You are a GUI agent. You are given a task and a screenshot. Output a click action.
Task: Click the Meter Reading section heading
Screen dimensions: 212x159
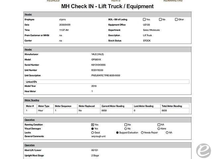click(32, 100)
